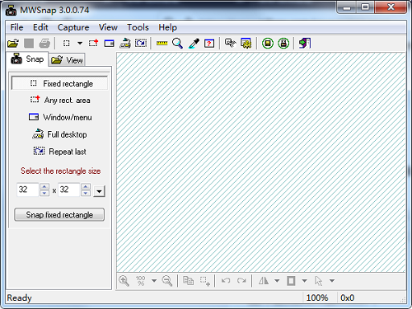
Task: Click the Snap fixed rectangle button
Action: pyautogui.click(x=59, y=214)
